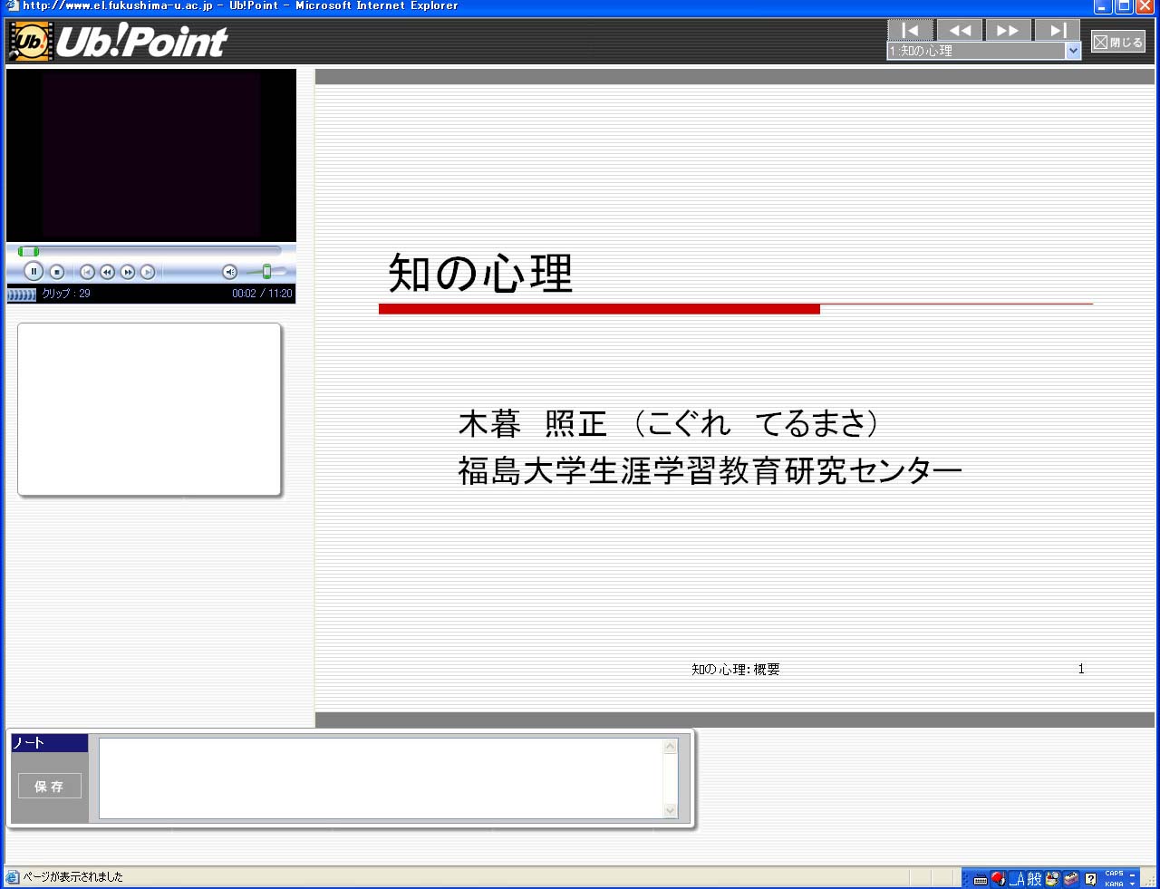1160x889 pixels.
Task: Open IME tools toolbox icon
Action: tap(1071, 878)
